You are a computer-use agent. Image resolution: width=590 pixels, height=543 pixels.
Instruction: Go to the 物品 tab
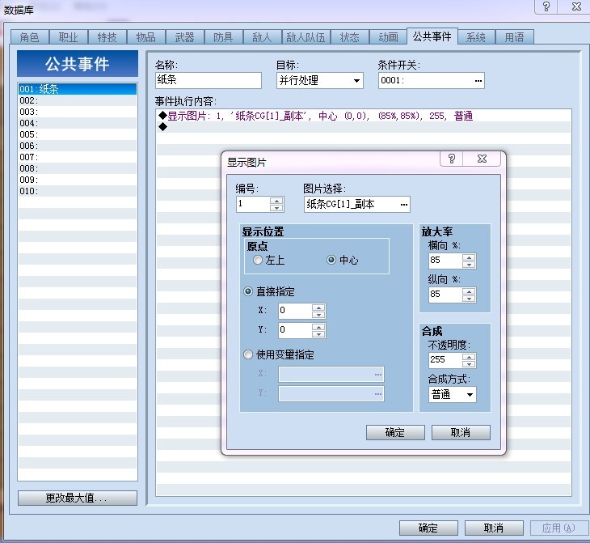coord(146,37)
